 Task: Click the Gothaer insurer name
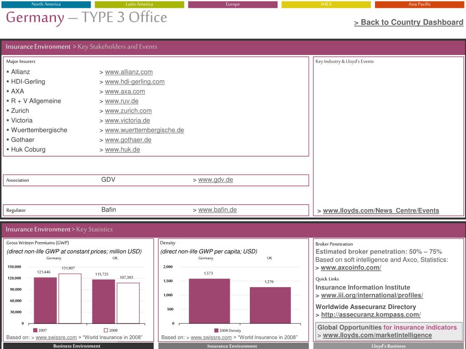coord(23,140)
